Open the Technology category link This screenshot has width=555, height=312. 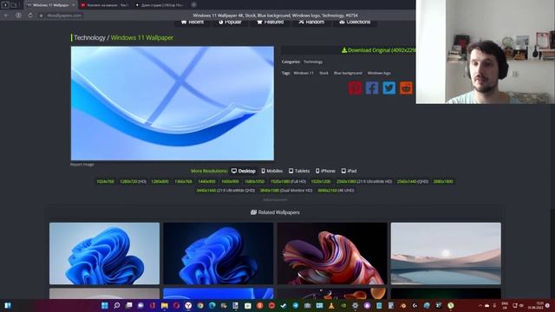point(313,62)
